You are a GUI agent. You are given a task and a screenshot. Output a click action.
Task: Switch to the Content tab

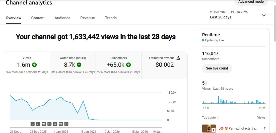tap(38, 18)
